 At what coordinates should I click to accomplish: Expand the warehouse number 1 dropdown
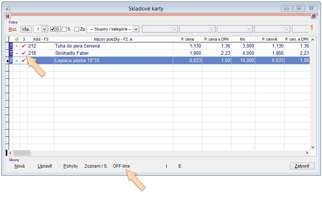click(x=45, y=29)
